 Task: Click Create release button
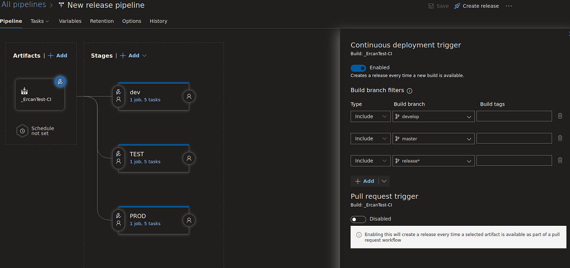tap(476, 6)
